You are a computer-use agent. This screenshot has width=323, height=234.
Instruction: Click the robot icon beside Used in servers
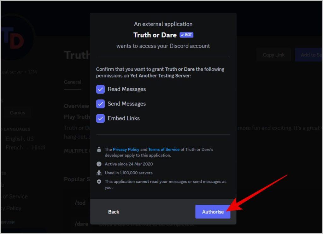(99, 173)
